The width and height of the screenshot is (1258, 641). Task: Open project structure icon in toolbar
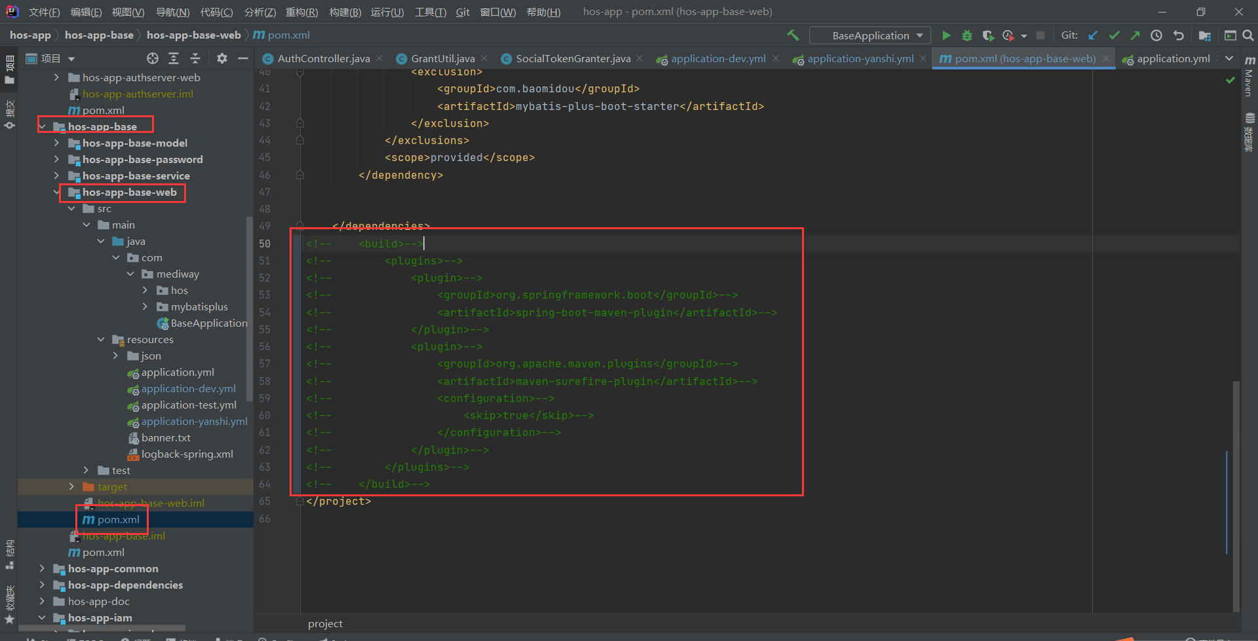point(1204,35)
